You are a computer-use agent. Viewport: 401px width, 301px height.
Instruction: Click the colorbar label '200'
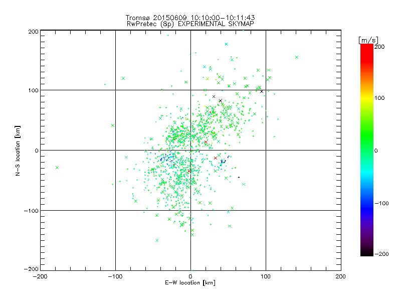point(379,47)
